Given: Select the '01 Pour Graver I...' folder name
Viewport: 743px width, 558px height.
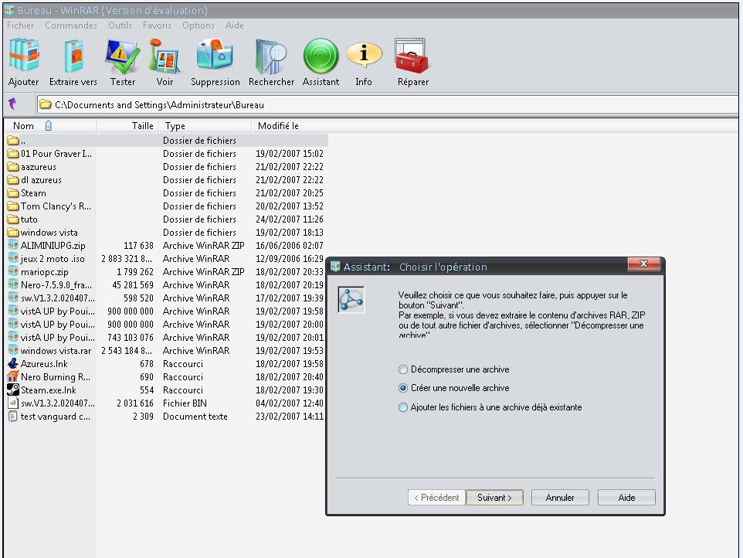Looking at the screenshot, I should tap(56, 154).
